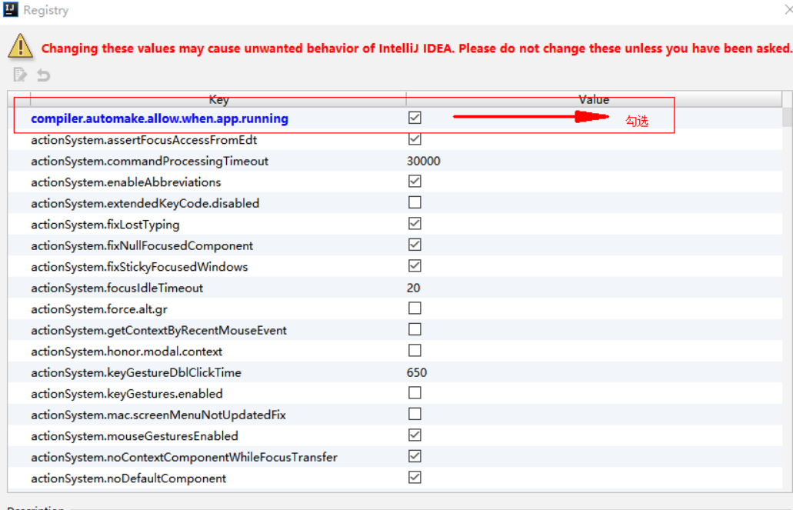The image size is (793, 510).
Task: Select the actionSystem.getContextByRecentMouseEvent key
Action: point(158,331)
